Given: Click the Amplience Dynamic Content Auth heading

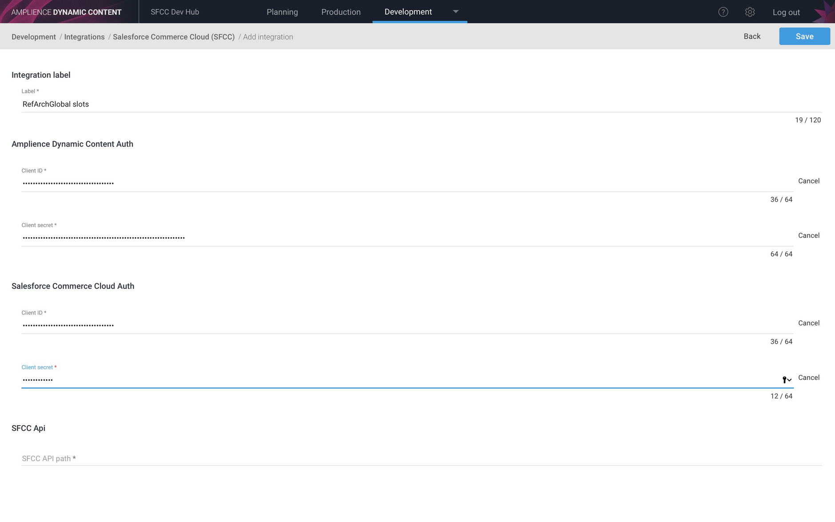Looking at the screenshot, I should click(72, 144).
